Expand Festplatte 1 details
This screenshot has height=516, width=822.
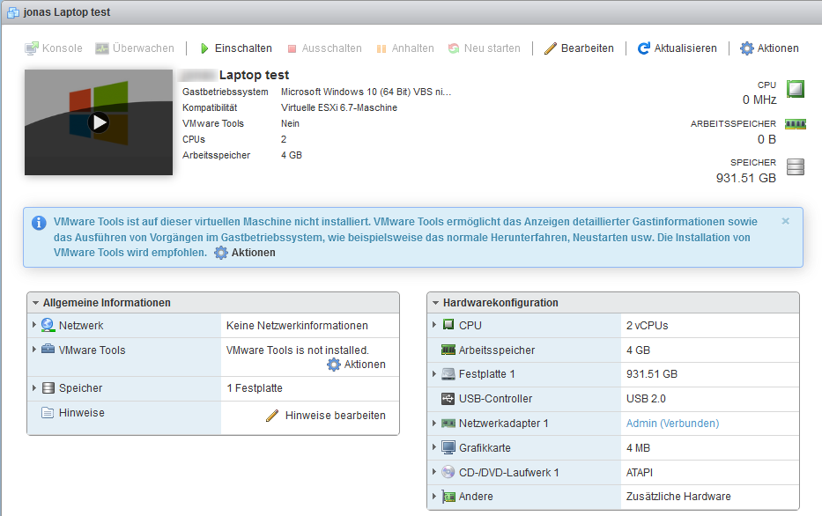[434, 374]
